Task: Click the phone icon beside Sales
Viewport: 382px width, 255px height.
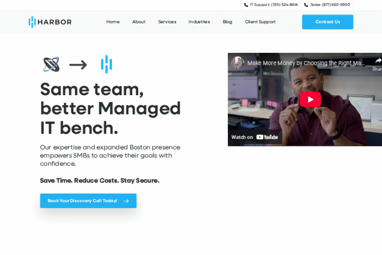Action: pos(306,5)
